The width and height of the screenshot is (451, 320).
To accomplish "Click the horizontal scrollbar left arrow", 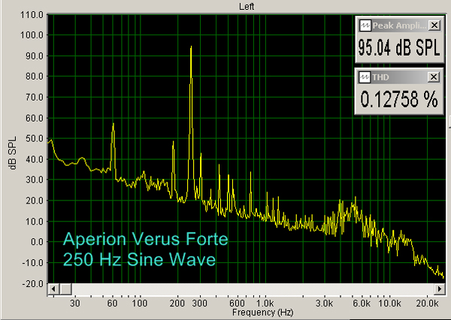I will pos(53,289).
